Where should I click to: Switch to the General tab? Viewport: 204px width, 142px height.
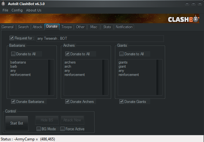click(x=8, y=27)
